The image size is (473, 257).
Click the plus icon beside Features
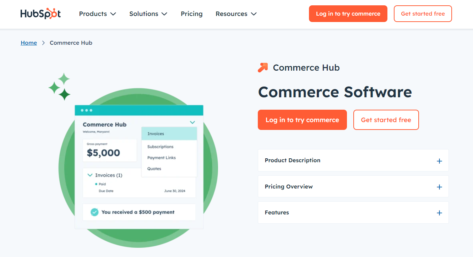pos(439,213)
